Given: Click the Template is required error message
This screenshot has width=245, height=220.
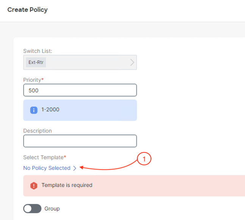Looking at the screenshot, I should click(67, 185).
